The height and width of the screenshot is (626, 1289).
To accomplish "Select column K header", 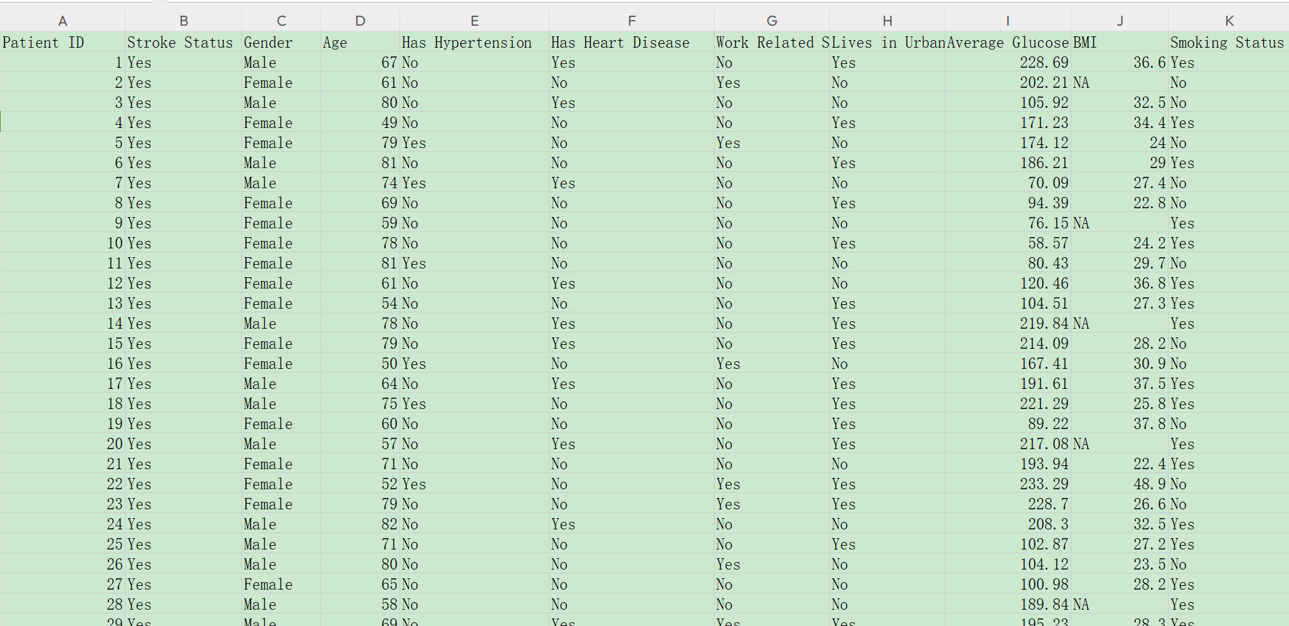I will (1229, 21).
